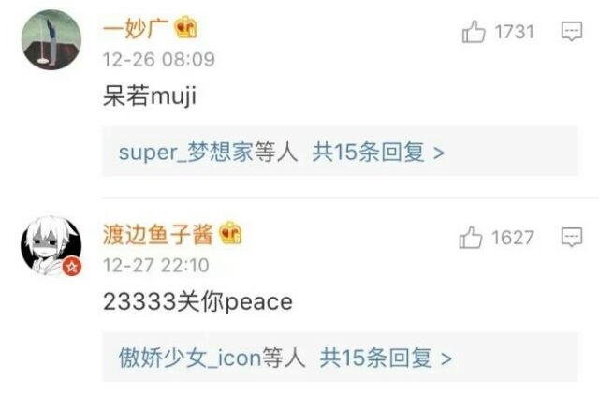Open reply bubble on 渡边鱼子酱's comment
Image resolution: width=599 pixels, height=394 pixels.
pyautogui.click(x=572, y=237)
